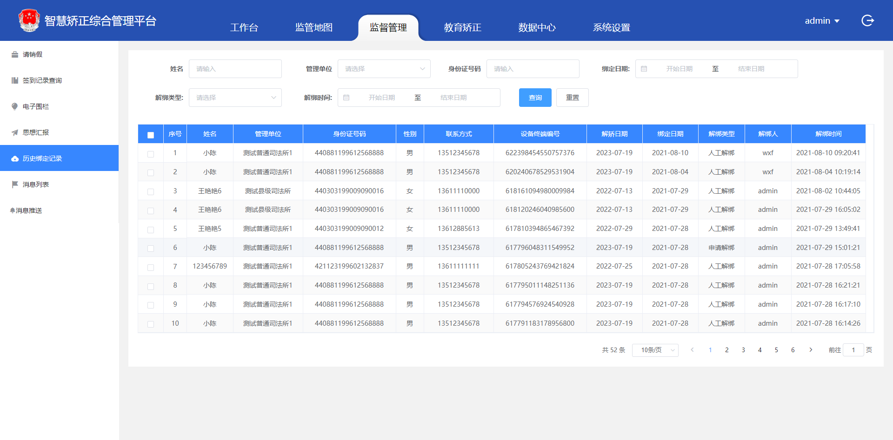Check the checkbox for row 6
The height and width of the screenshot is (440, 893).
point(151,249)
